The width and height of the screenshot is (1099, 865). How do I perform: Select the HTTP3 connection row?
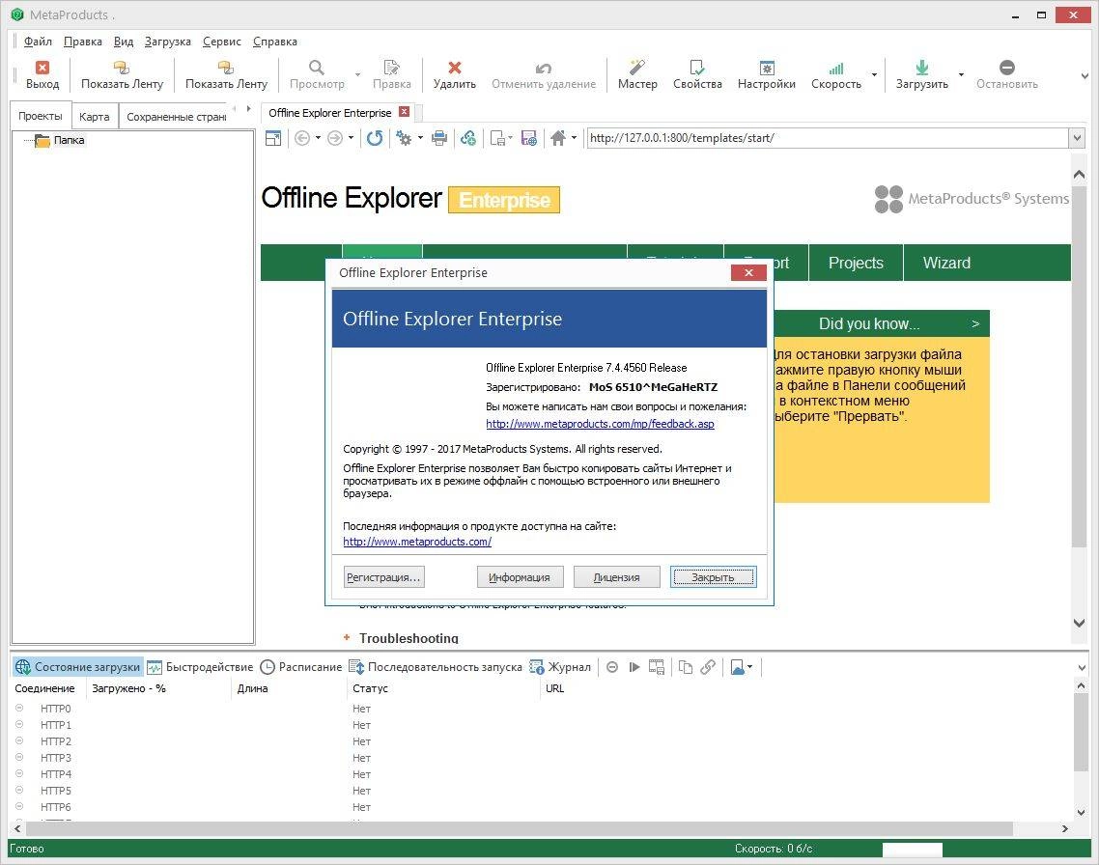point(541,758)
